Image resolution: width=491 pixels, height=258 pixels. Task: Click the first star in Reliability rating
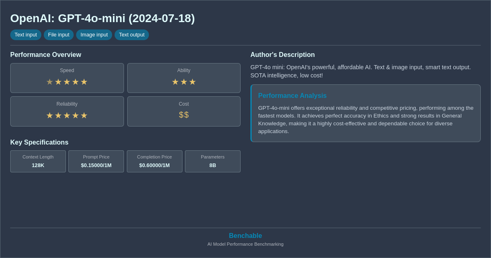pos(50,115)
